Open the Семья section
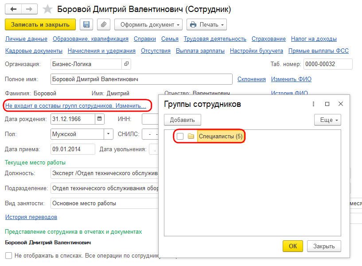 click(x=170, y=39)
